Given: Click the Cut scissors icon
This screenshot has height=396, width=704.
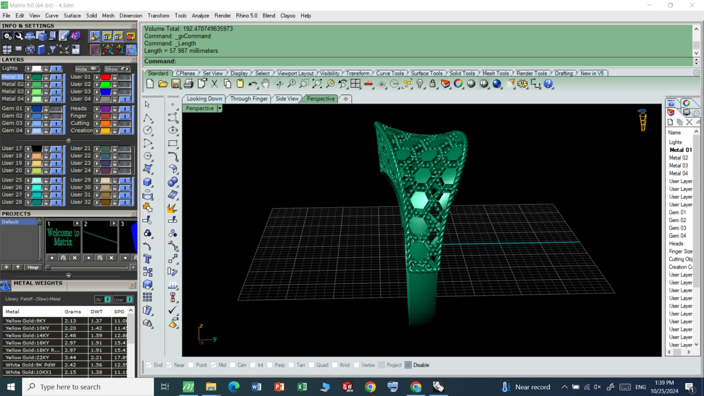Looking at the screenshot, I should 214,84.
